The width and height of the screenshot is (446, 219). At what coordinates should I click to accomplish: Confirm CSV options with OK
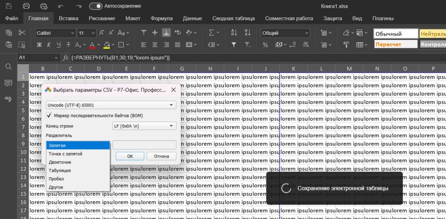(130, 156)
